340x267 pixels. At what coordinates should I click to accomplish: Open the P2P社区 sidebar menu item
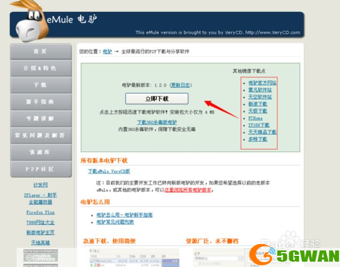41,169
